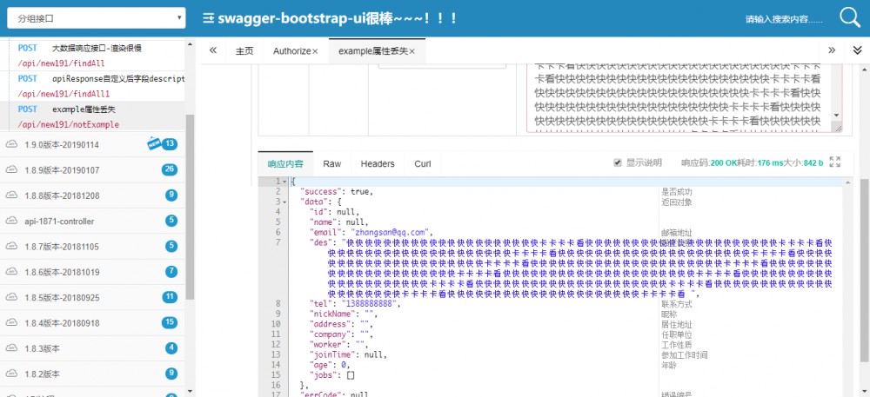Image resolution: width=870 pixels, height=397 pixels.
Task: Open the 响应内容 response tab
Action: 285,163
